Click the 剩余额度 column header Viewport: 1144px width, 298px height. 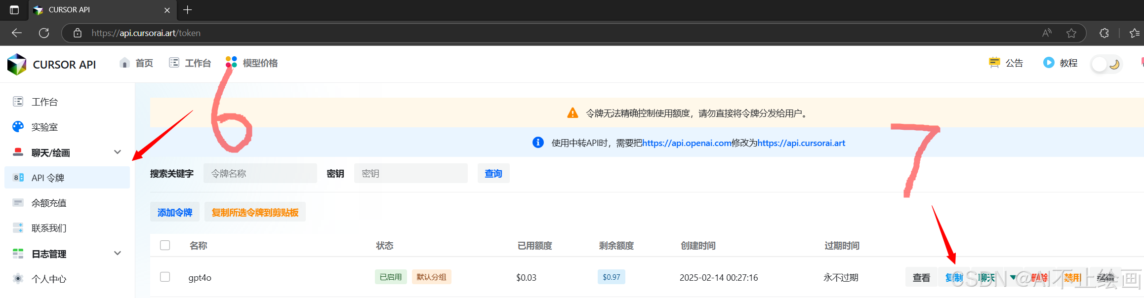(x=616, y=246)
